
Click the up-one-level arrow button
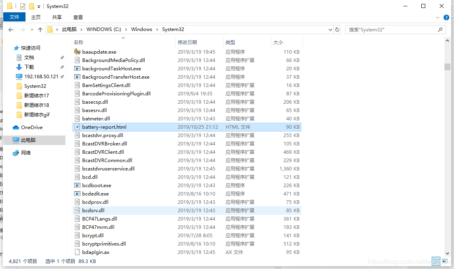[40, 30]
